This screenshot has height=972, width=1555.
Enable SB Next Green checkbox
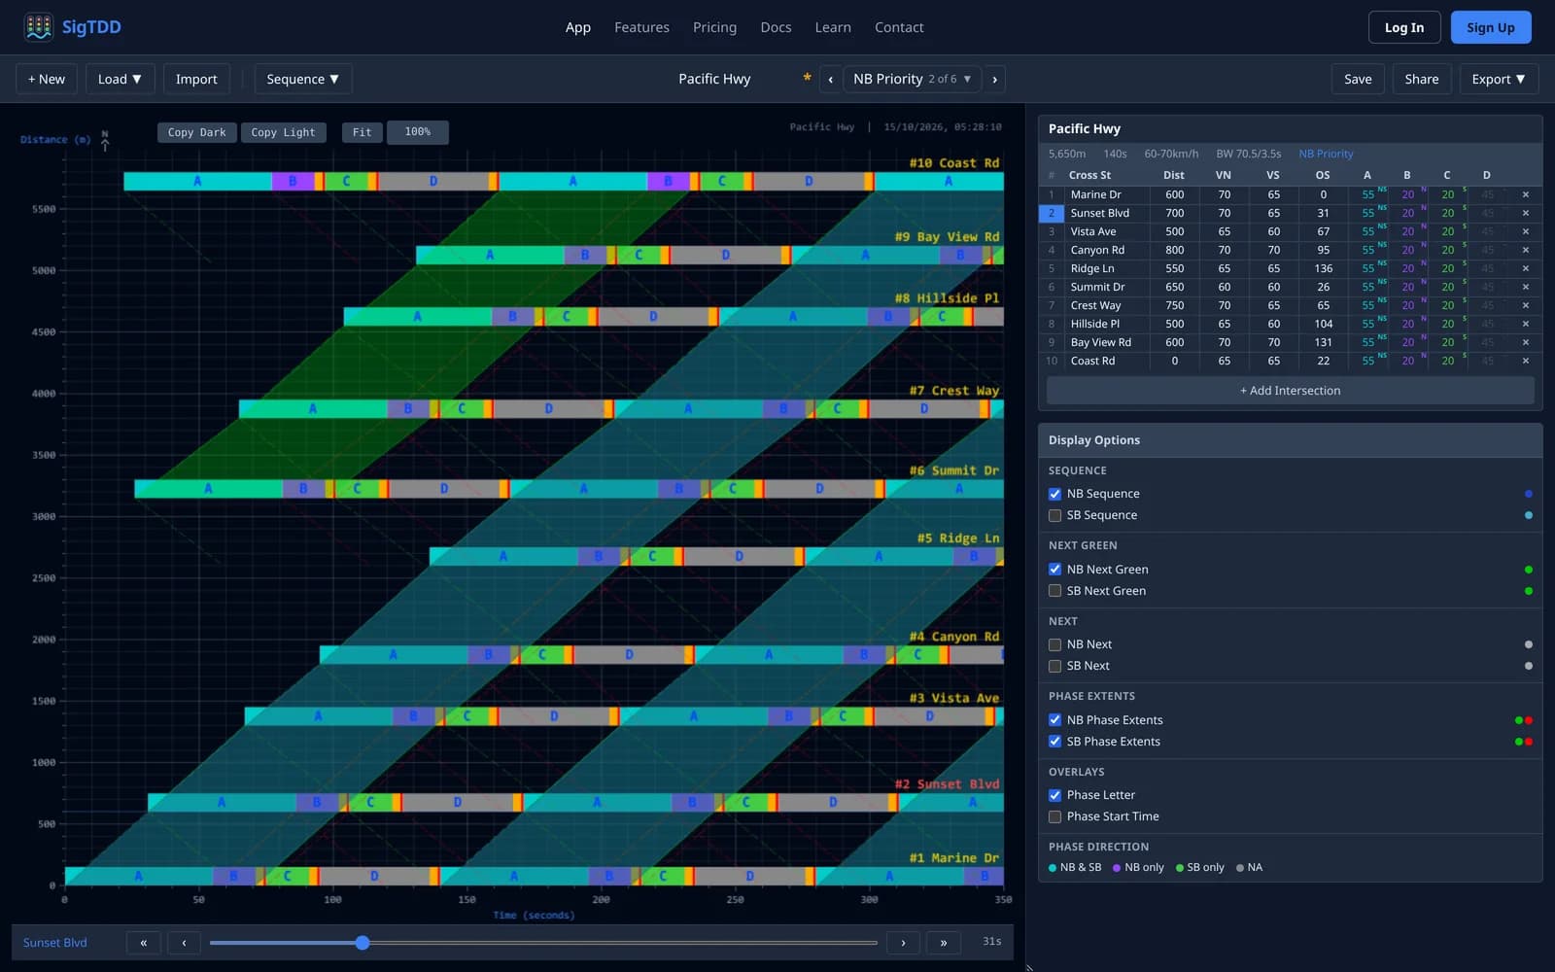[x=1054, y=591]
